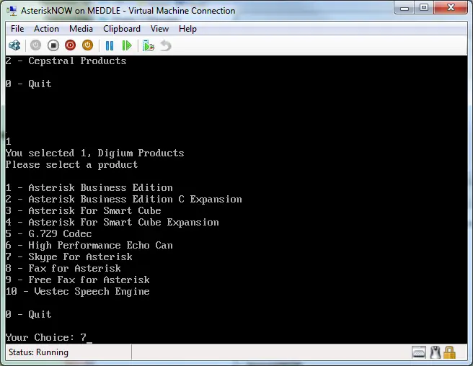Open the Clipboard menu
The image size is (473, 366).
click(122, 29)
